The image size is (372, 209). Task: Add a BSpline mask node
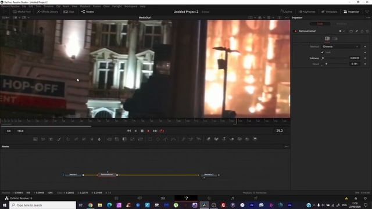pos(174,139)
